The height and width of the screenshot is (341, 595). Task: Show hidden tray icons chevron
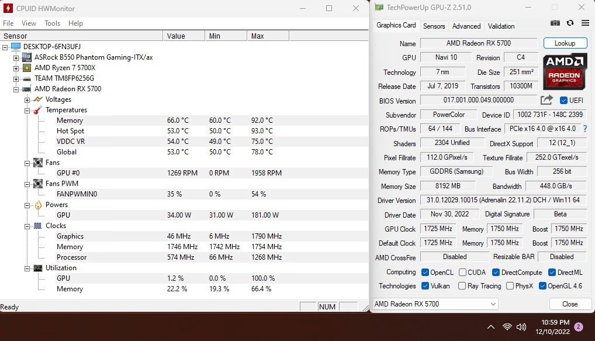coord(490,327)
